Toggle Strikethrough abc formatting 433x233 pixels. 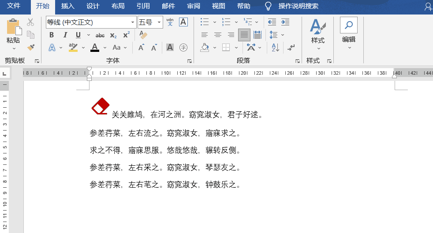pyautogui.click(x=100, y=35)
